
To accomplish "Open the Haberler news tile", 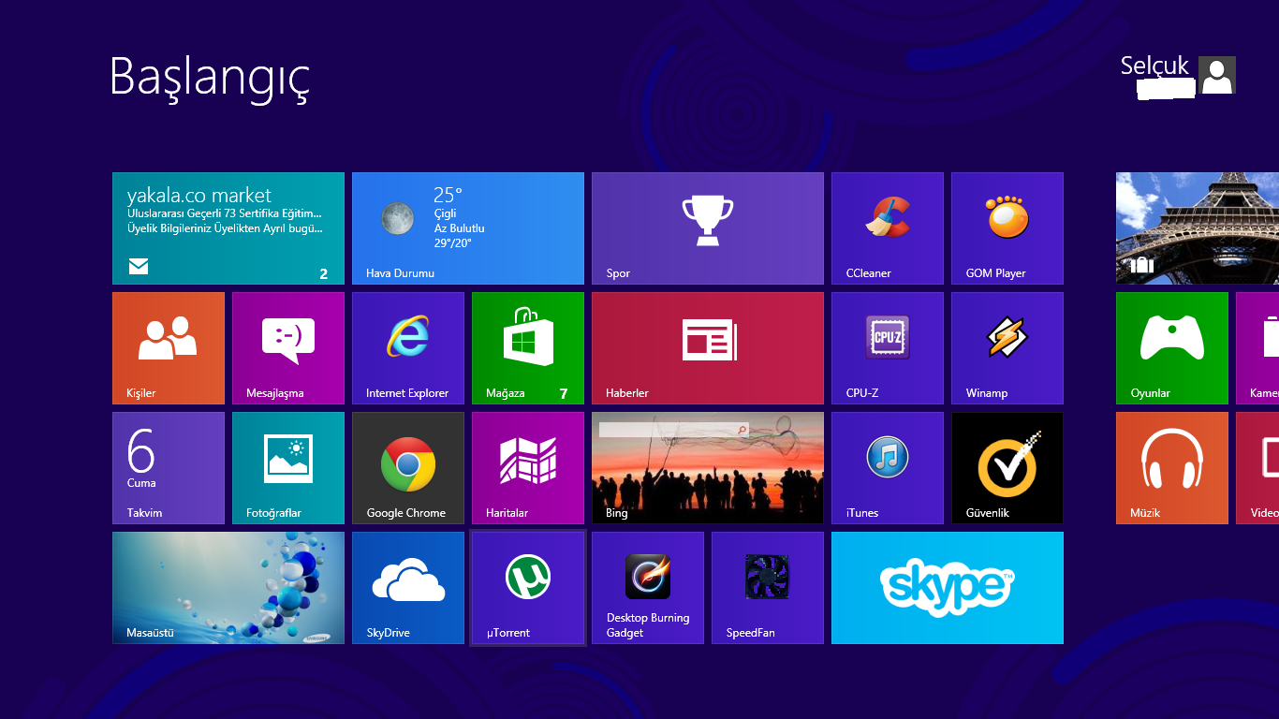I will (708, 348).
